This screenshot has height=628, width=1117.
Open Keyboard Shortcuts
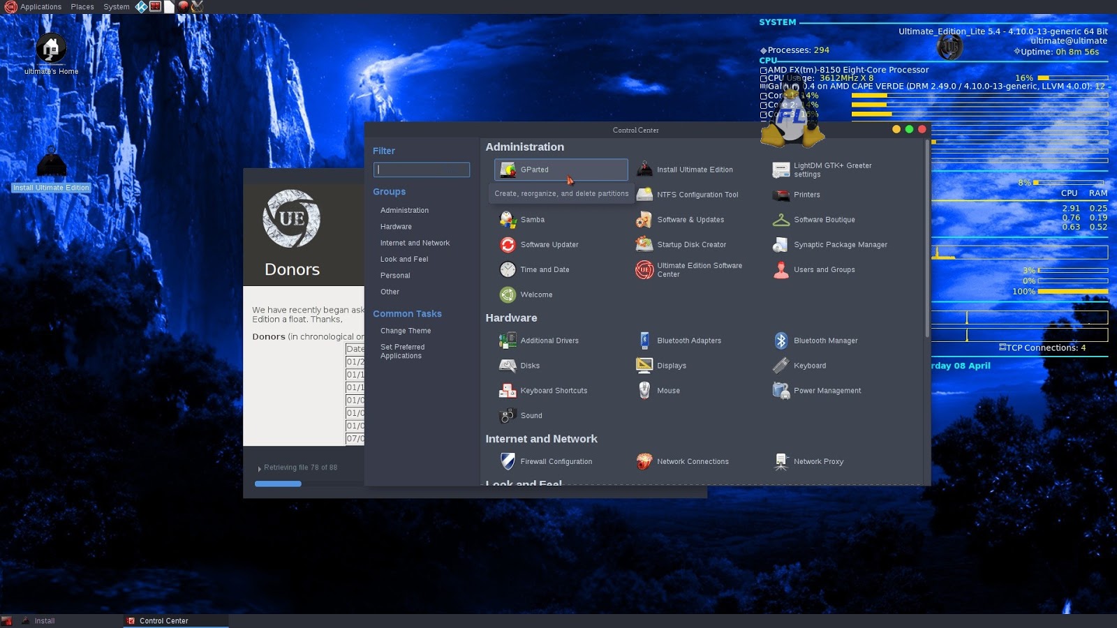pyautogui.click(x=543, y=391)
